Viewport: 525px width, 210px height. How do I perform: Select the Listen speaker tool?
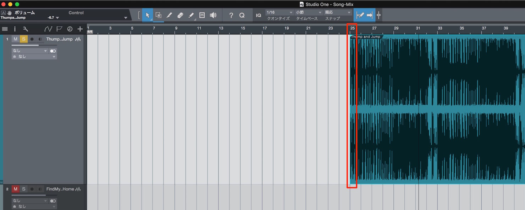pos(213,15)
